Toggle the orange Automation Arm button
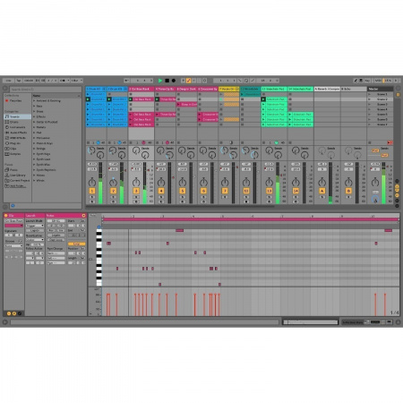Image resolution: width=403 pixels, height=403 pixels. tap(188, 81)
